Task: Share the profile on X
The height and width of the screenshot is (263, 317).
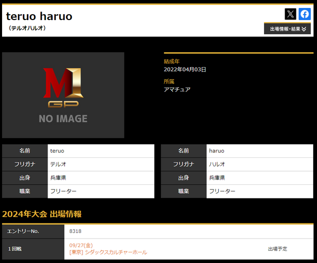Action: pyautogui.click(x=290, y=14)
